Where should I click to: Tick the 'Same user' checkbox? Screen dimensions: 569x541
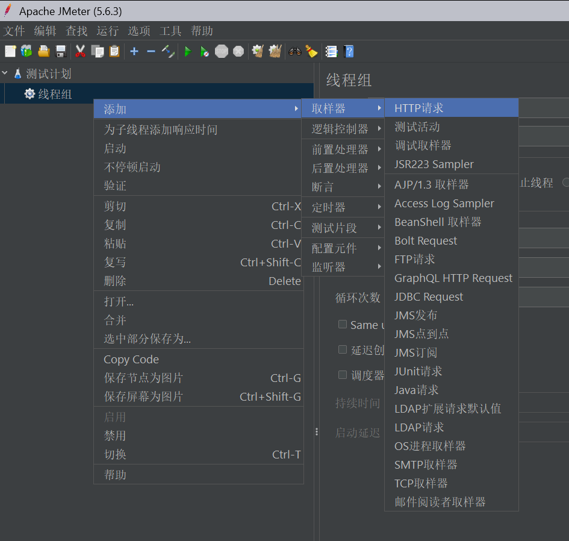click(343, 324)
